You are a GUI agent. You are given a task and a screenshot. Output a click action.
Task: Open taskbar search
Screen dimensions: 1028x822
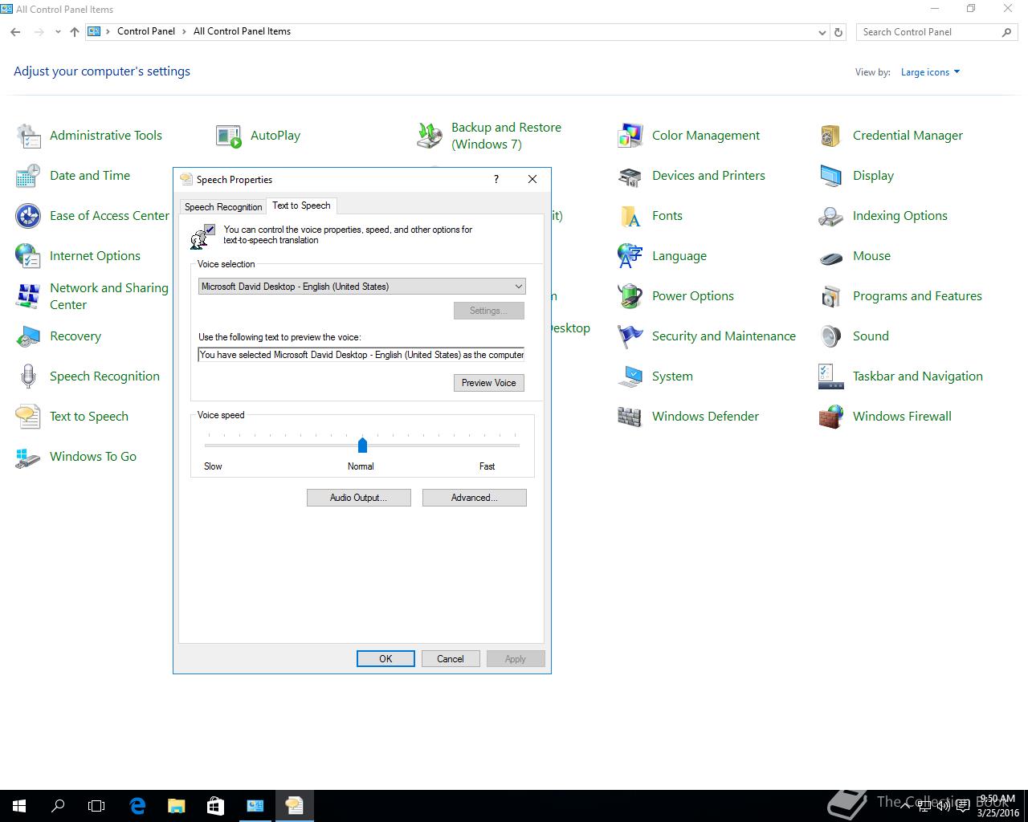58,806
